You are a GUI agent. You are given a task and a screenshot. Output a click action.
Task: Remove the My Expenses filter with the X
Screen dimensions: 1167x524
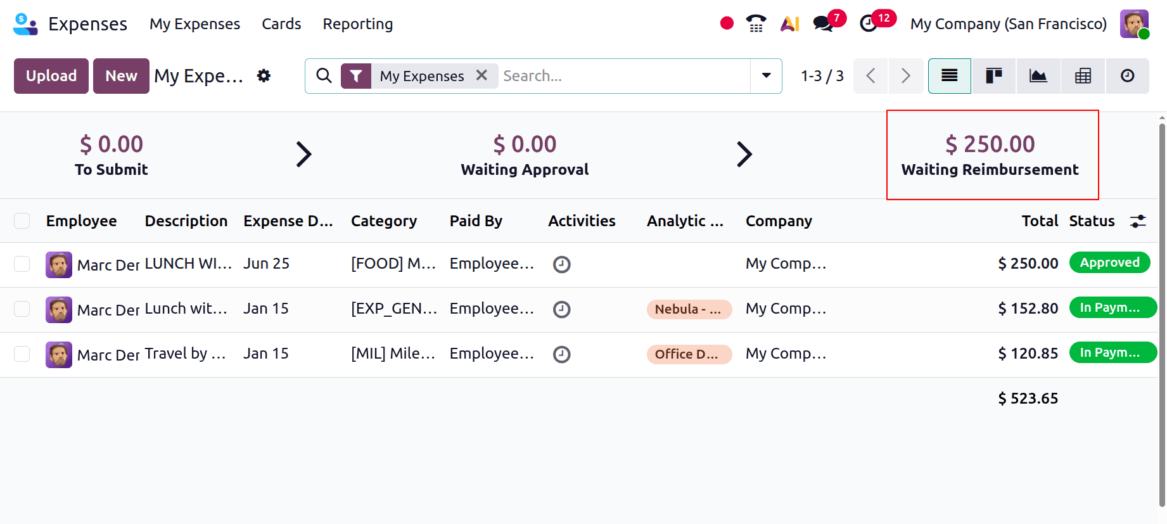click(481, 75)
